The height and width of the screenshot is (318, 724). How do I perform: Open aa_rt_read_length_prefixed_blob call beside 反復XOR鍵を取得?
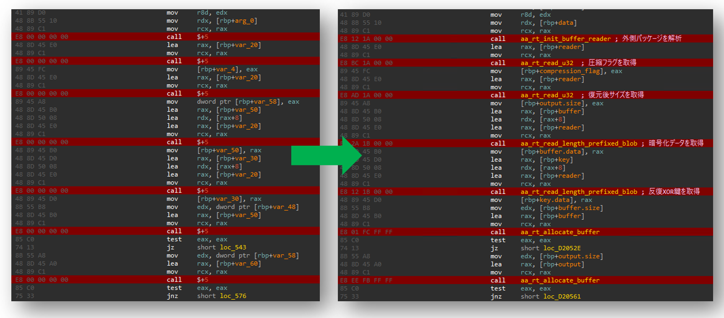[579, 192]
